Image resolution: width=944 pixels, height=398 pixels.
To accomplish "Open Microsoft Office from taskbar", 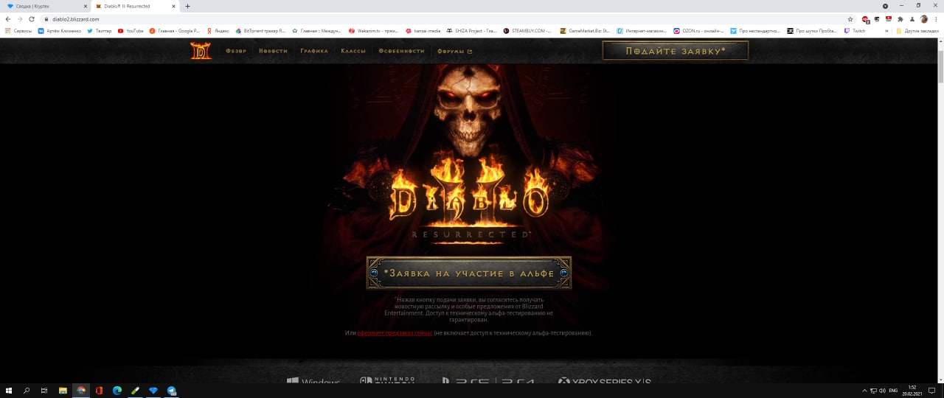I will pyautogui.click(x=99, y=391).
